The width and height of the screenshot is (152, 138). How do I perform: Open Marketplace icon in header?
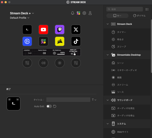(79, 13)
